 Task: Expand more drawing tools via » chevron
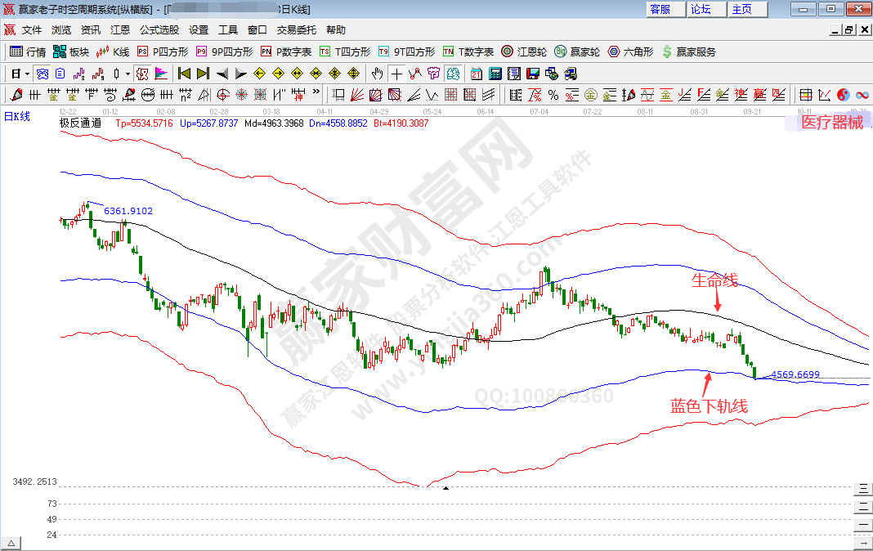(315, 92)
